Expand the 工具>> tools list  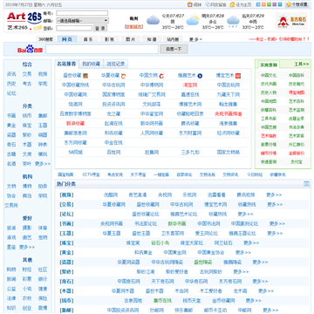click(x=302, y=64)
